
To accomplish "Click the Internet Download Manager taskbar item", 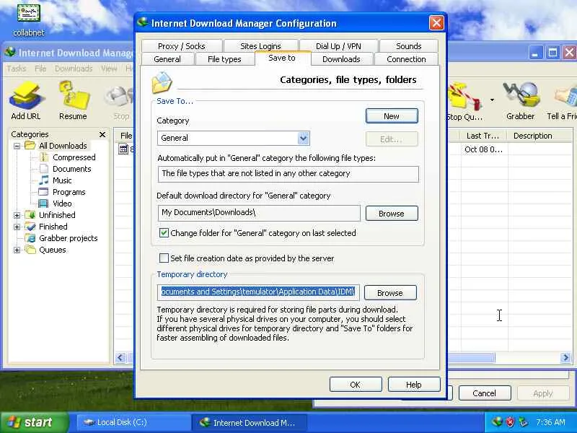I will [249, 422].
